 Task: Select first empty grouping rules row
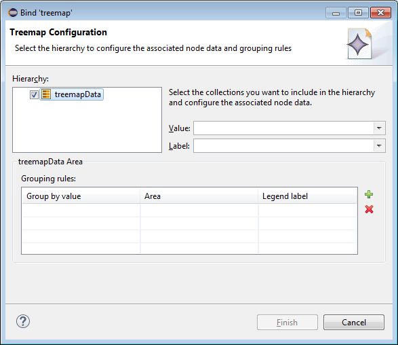pyautogui.click(x=189, y=211)
